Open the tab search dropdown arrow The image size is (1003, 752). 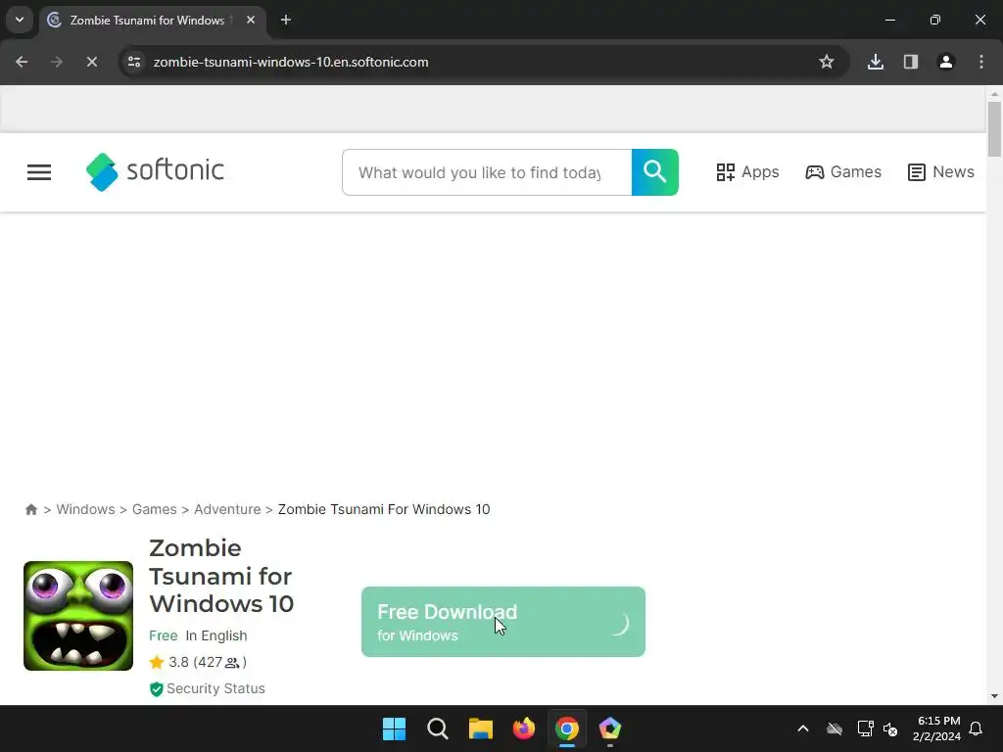20,20
